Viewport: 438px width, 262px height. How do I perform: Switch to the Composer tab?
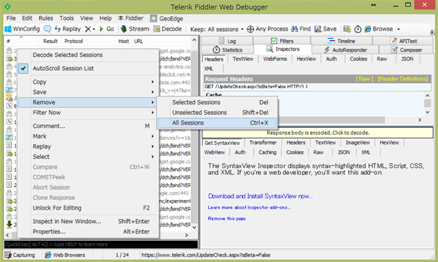pyautogui.click(x=407, y=50)
